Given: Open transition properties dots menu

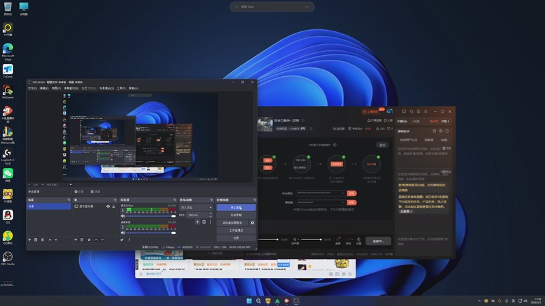Looking at the screenshot, I should [x=211, y=222].
